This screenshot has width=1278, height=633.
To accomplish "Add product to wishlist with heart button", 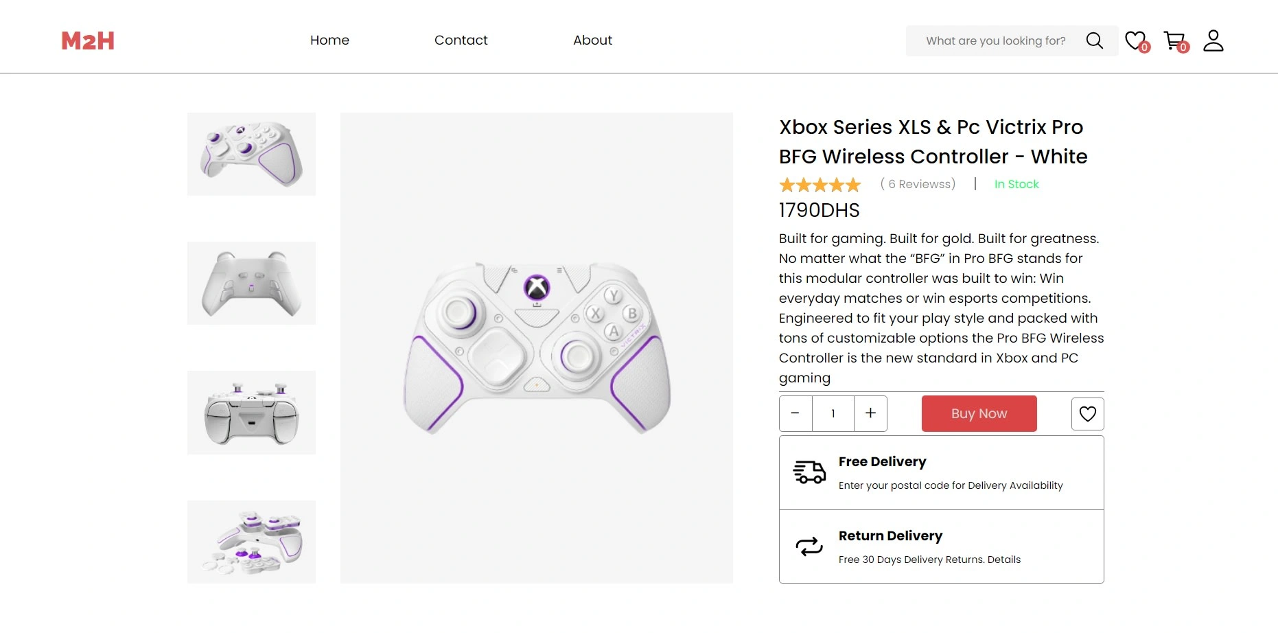I will [1087, 414].
